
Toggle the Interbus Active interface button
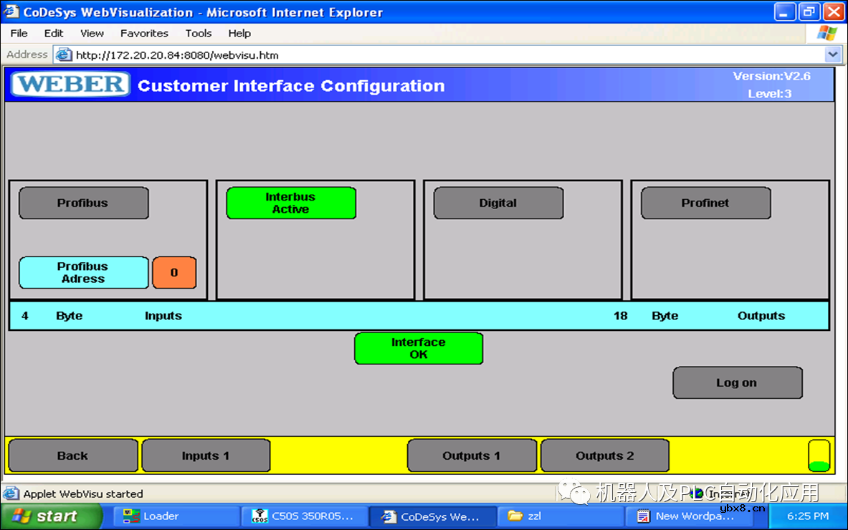pos(290,203)
